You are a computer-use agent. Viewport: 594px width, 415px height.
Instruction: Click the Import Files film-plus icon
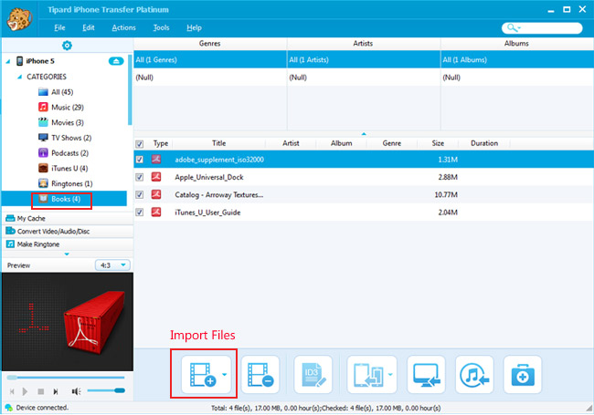[203, 374]
